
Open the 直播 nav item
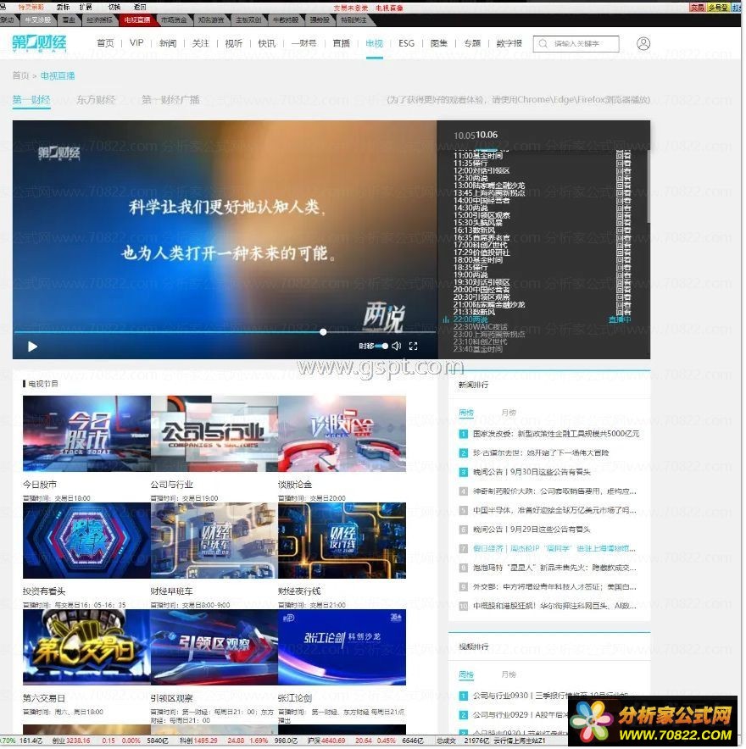click(342, 43)
